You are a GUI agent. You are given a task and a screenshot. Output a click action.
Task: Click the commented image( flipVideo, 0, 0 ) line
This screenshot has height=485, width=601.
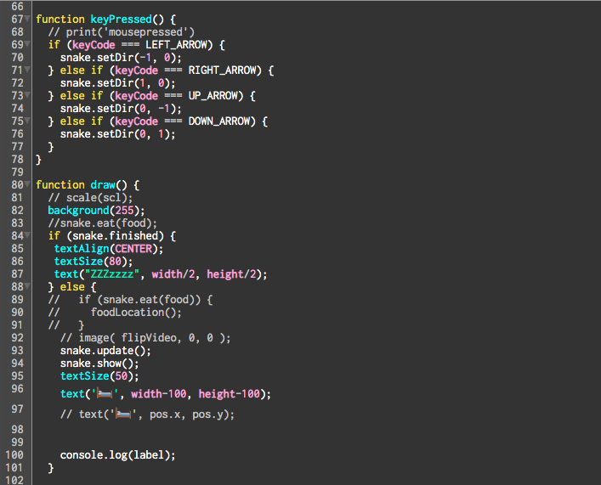pos(145,338)
